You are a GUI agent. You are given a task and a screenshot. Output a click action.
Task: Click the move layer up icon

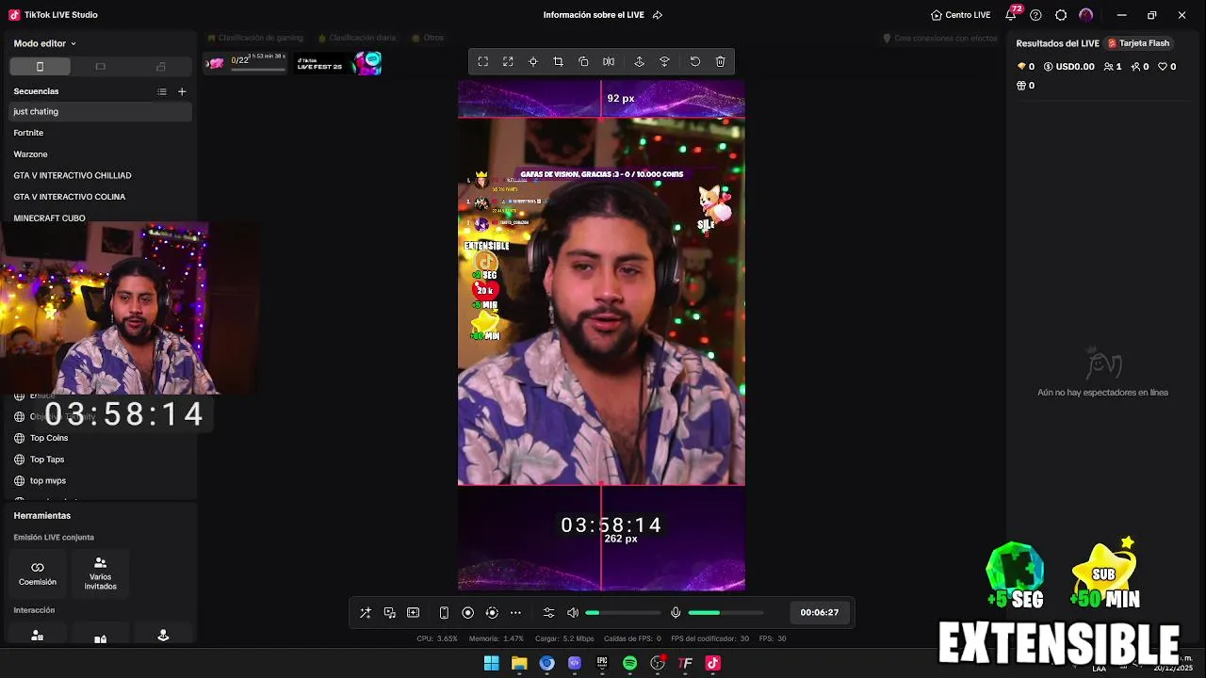click(639, 61)
